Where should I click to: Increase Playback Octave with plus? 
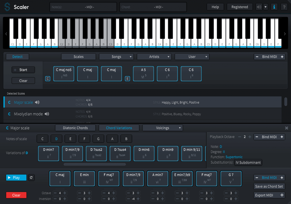click(250, 137)
